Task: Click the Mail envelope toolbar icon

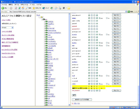Action: point(56,8)
